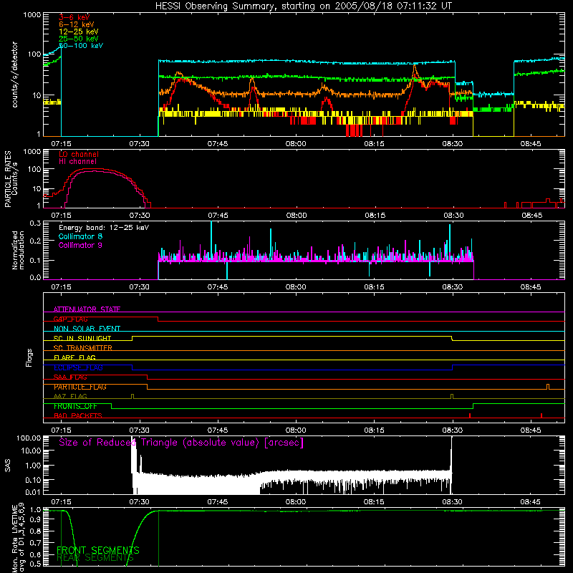Click the 'PARTICLE_FLAG' flag label
The height and width of the screenshot is (573, 573).
80,387
